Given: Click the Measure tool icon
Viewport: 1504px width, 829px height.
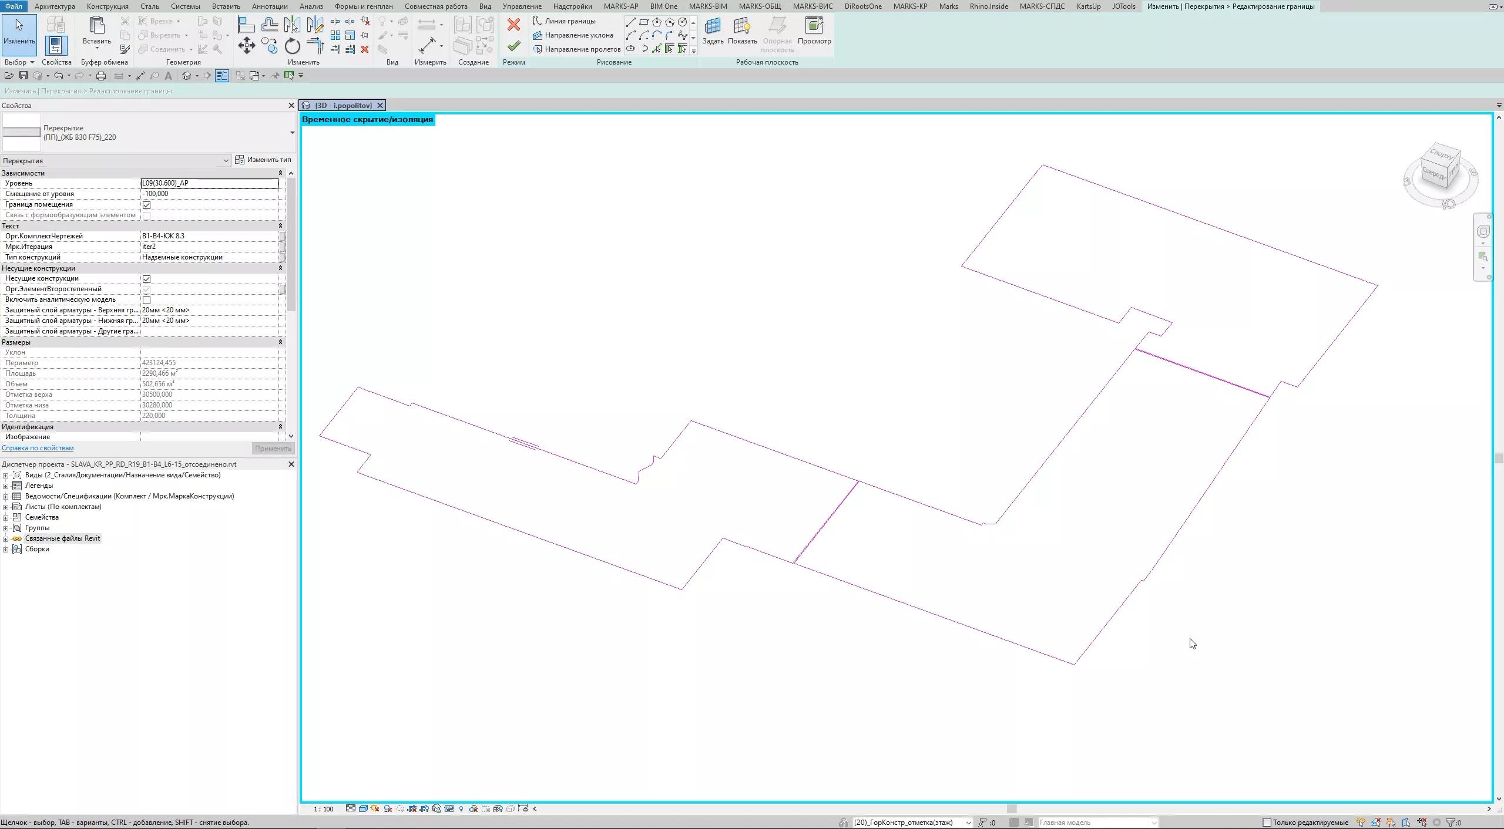Looking at the screenshot, I should (427, 45).
